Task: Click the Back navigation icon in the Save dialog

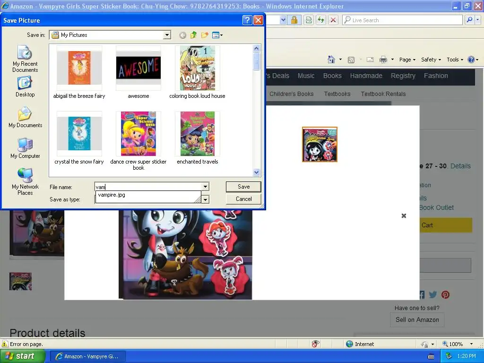Action: point(182,35)
